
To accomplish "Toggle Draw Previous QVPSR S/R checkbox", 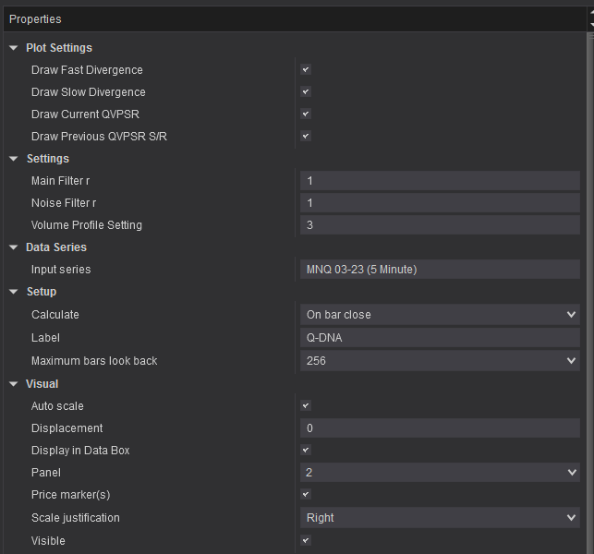I will 306,136.
